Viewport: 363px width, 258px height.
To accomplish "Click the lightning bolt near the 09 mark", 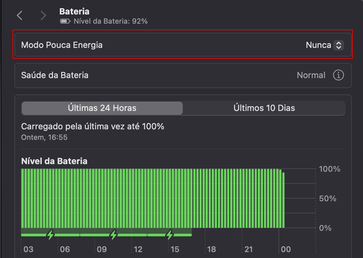I will pos(113,234).
